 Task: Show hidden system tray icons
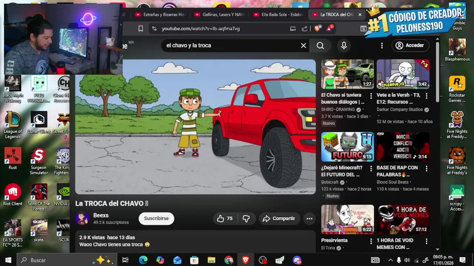[390, 260]
